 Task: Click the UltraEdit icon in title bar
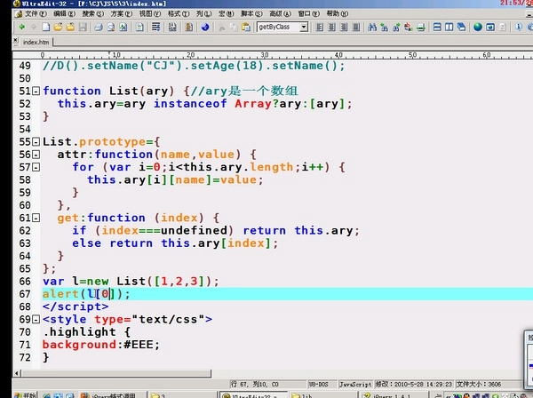point(6,4)
